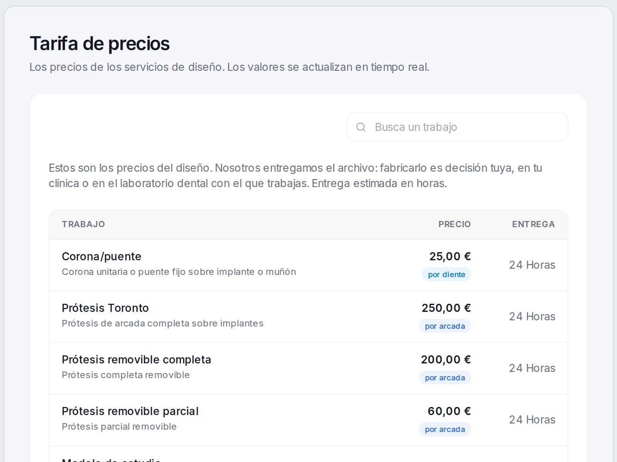The height and width of the screenshot is (462, 617).
Task: Click the price '250,00 €'
Action: click(446, 308)
